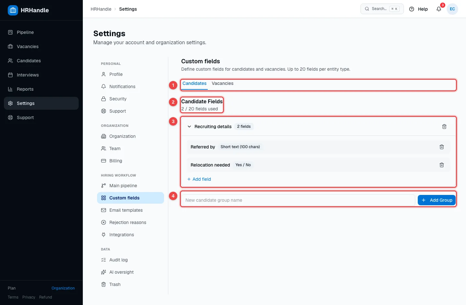466x305 pixels.
Task: Click the Help button
Action: pyautogui.click(x=419, y=9)
